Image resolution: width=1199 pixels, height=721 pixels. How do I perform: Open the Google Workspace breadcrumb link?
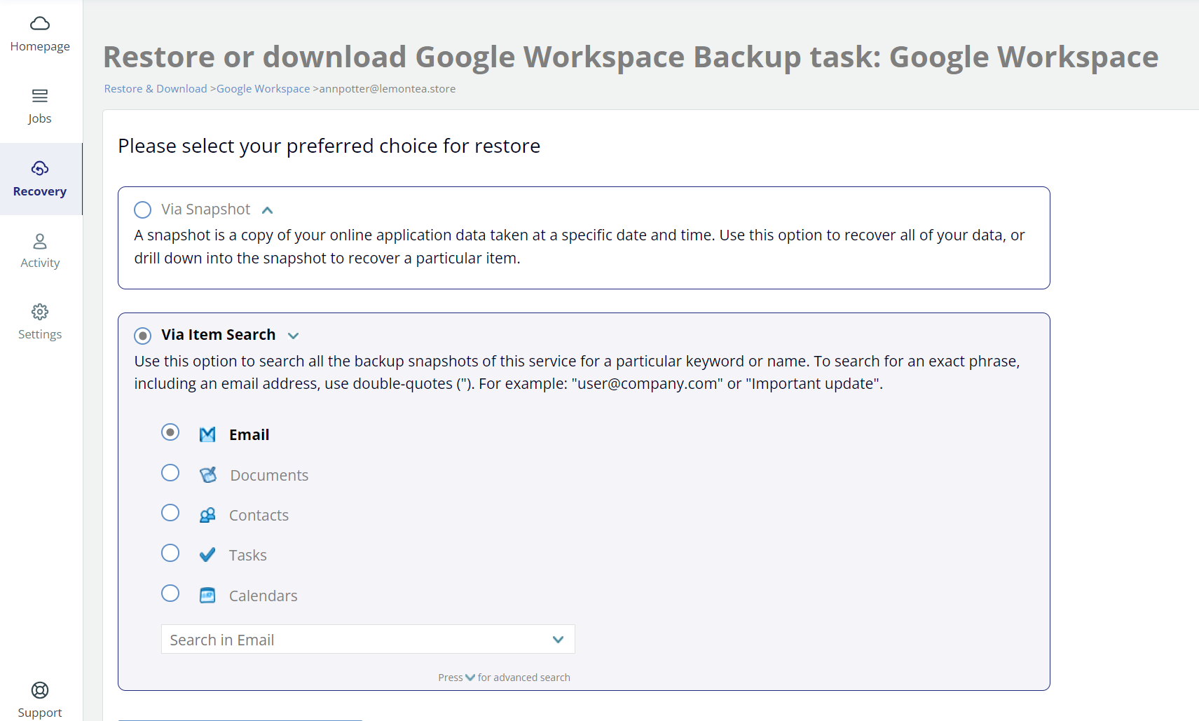coord(263,89)
